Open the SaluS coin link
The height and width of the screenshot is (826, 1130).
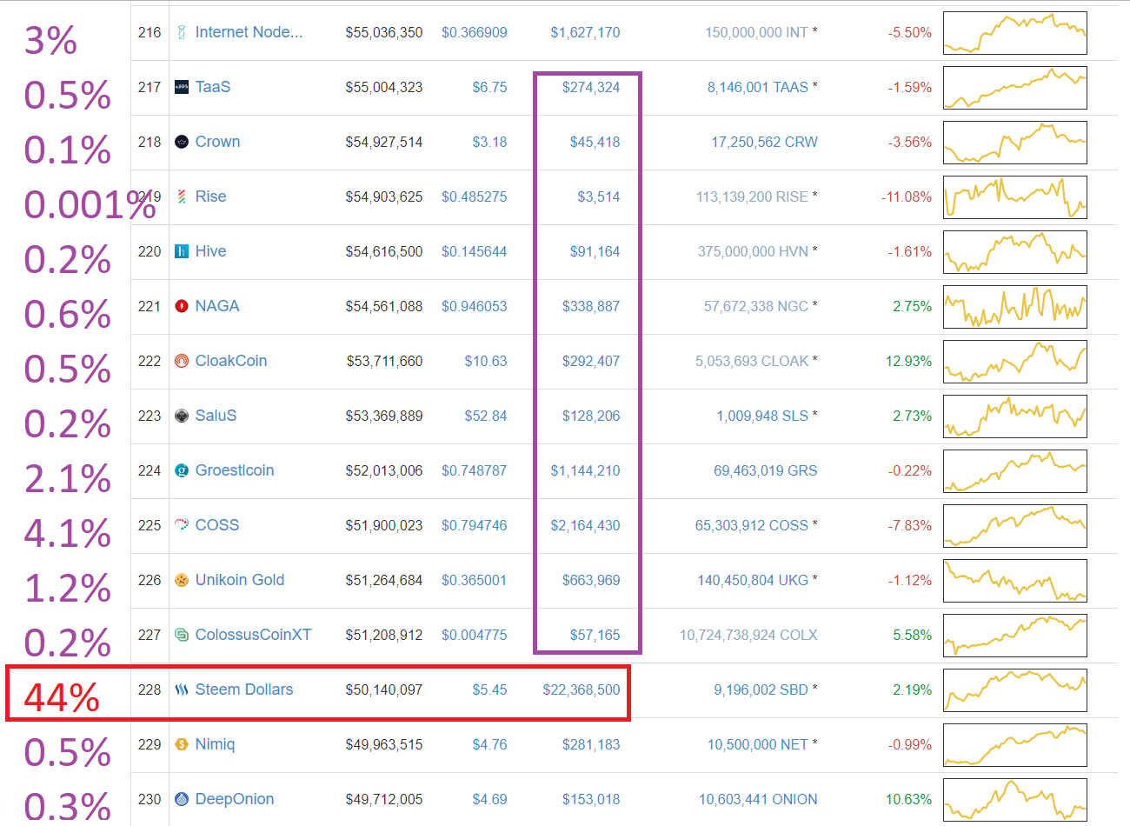pyautogui.click(x=216, y=416)
